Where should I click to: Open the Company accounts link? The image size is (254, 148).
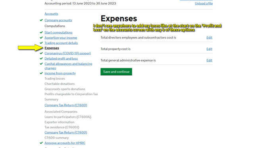pyautogui.click(x=58, y=20)
